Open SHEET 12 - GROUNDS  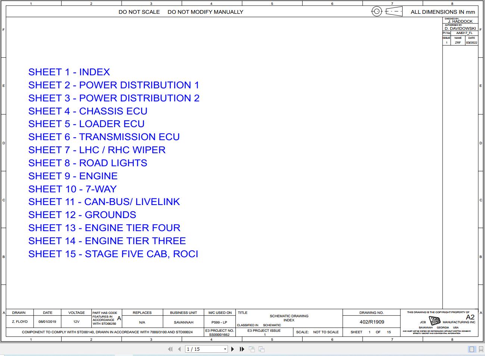click(82, 215)
